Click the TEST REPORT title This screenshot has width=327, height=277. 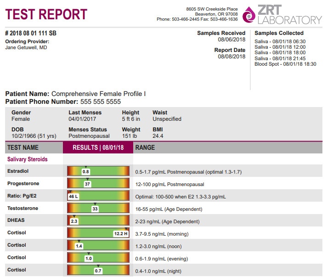[x=46, y=14]
